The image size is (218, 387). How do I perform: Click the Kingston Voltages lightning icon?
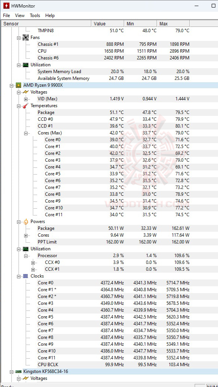coord(26,378)
